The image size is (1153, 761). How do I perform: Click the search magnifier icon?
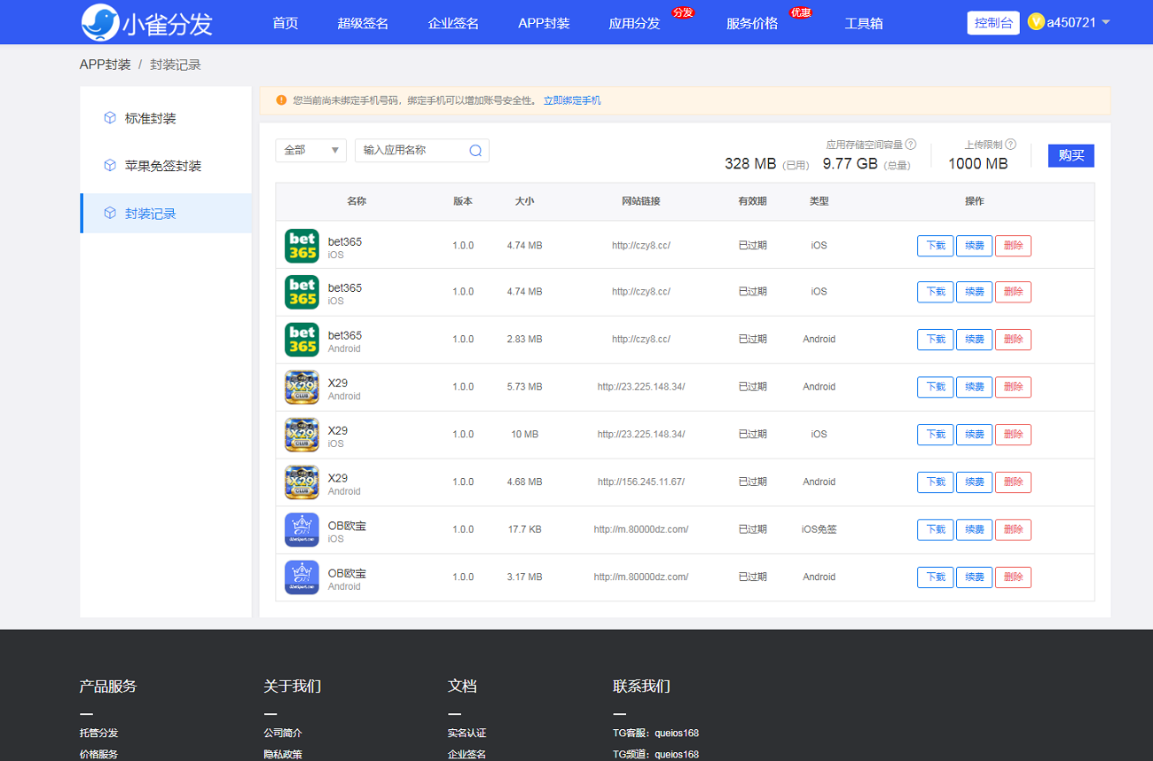pos(475,151)
